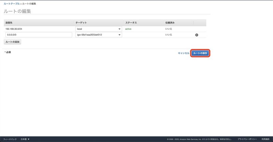
Task: Open the 日本語 language selector
Action: [x=25, y=139]
